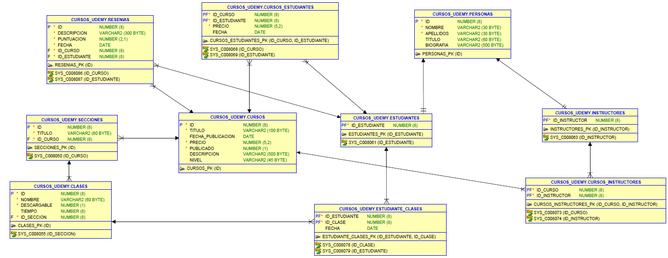Click the foreign key icon for SYS_C008055 (ID_SECCION)
The image size is (668, 258).
tap(14, 234)
